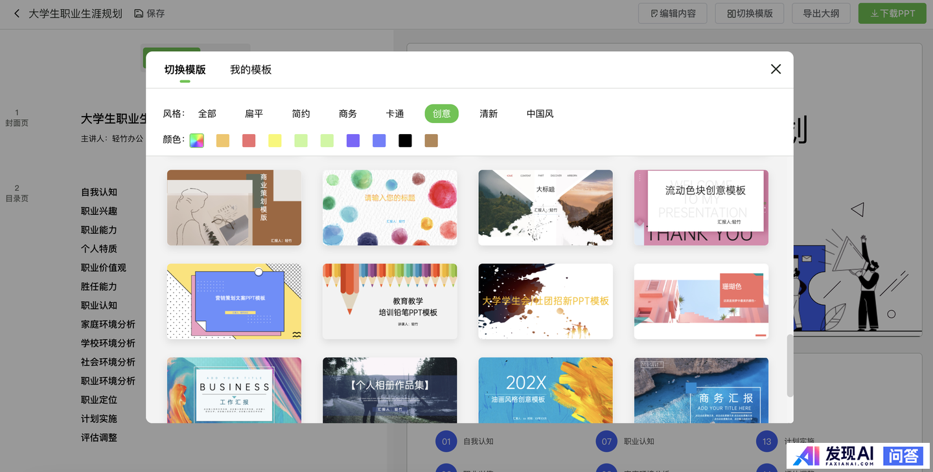Viewport: 933px width, 472px height.
Task: Click the 01 circle in slide preview
Action: 446,442
